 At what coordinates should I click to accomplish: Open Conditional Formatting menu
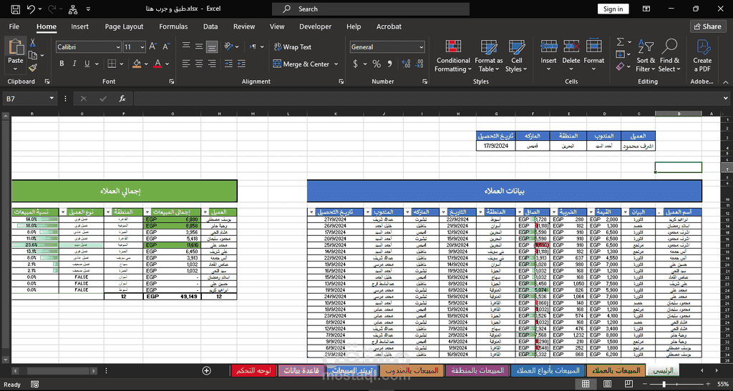[x=453, y=56]
